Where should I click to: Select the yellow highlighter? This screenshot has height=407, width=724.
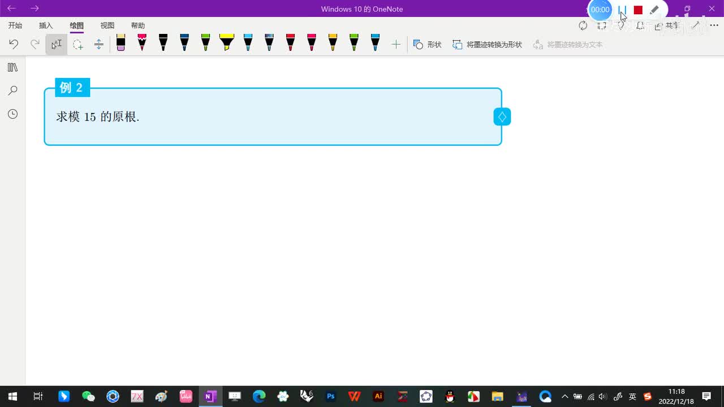click(x=226, y=43)
